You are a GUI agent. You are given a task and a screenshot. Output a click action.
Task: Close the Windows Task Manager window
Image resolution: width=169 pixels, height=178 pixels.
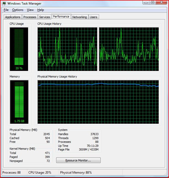pyautogui.click(x=161, y=2)
